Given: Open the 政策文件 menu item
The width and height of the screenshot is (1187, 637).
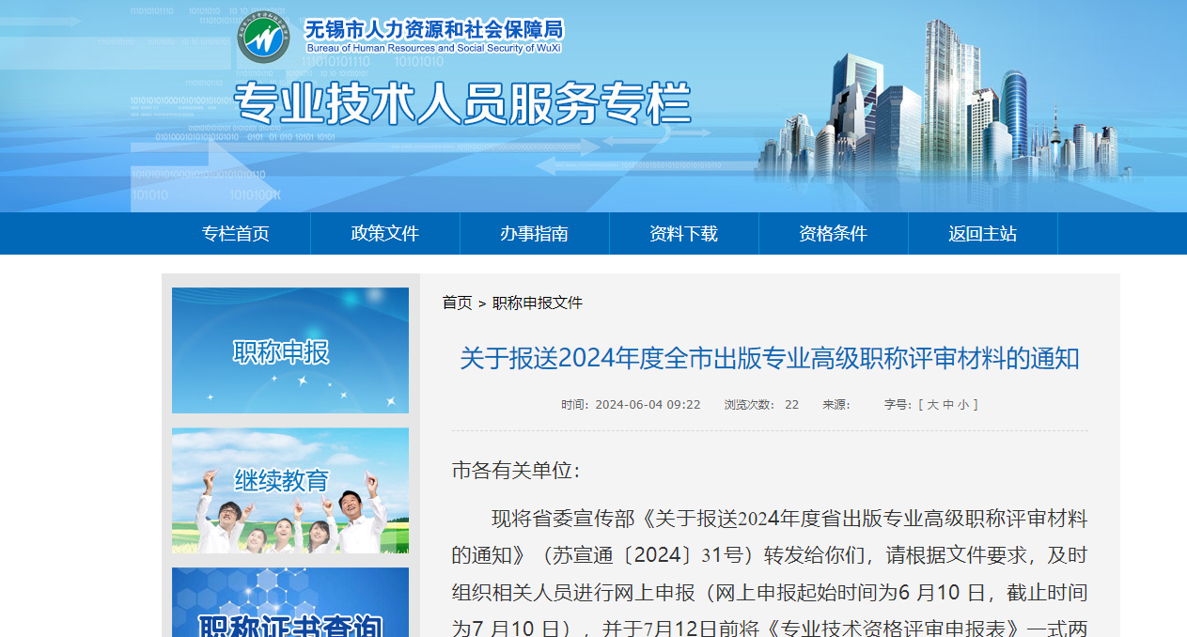Looking at the screenshot, I should (x=384, y=234).
